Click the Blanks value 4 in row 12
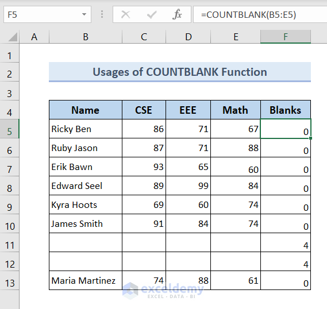Viewport: 327px width, 309px height. point(286,261)
